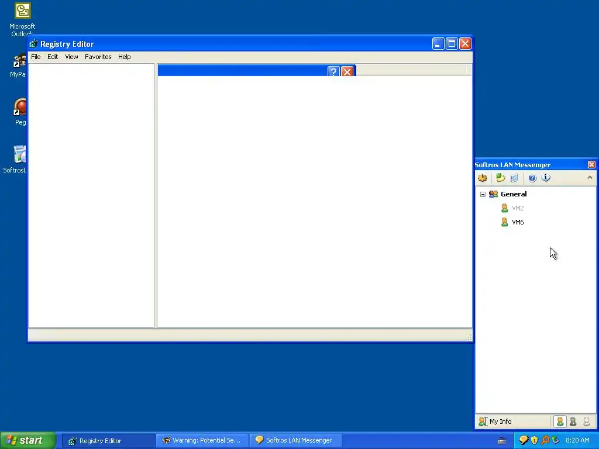
Task: Switch to Softros LAN Messenger taskbar button
Action: point(295,441)
